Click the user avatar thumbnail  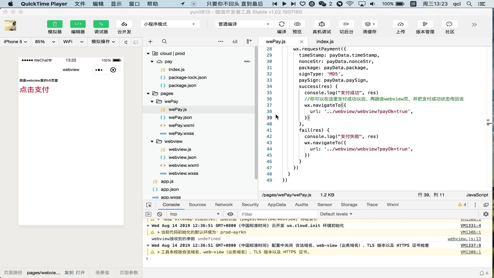click(x=10, y=25)
